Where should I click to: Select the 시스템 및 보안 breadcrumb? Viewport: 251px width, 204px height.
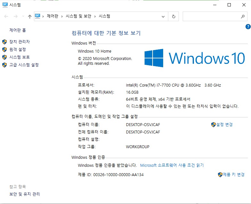[x=79, y=16]
